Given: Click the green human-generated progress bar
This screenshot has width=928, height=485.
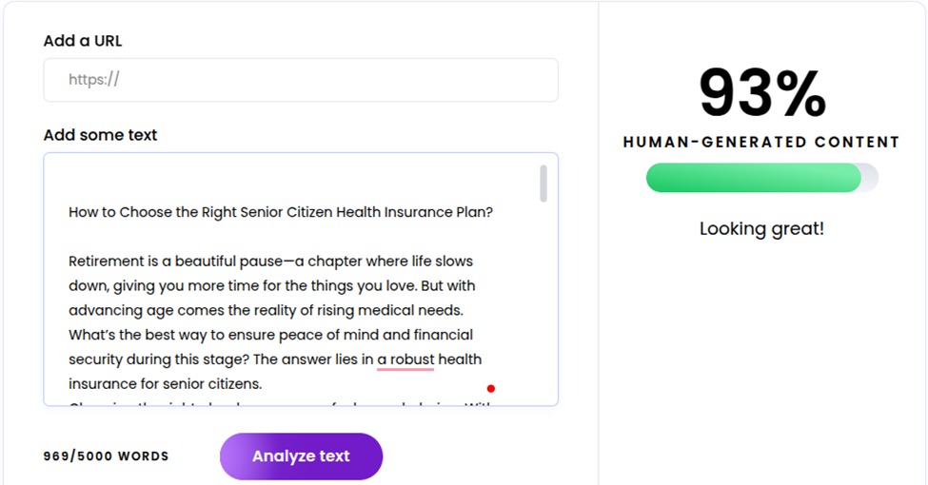Looking at the screenshot, I should click(x=752, y=178).
